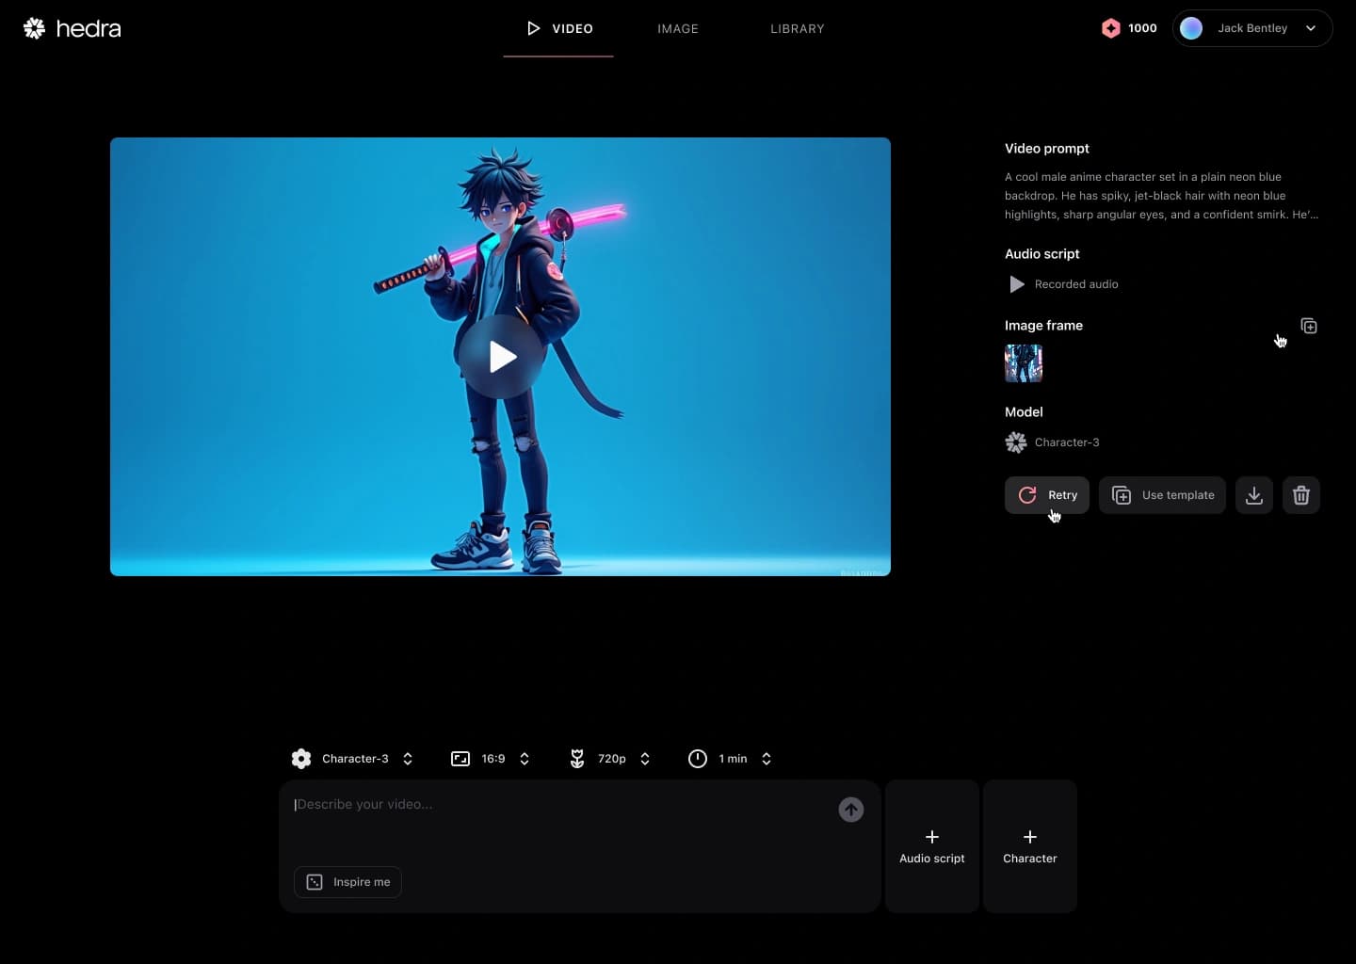Retry the video generation

point(1047,494)
